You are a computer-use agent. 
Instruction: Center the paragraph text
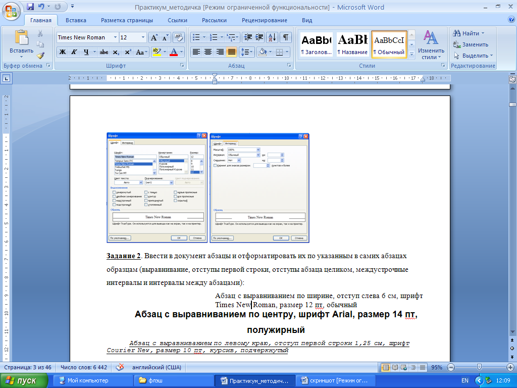tap(208, 52)
